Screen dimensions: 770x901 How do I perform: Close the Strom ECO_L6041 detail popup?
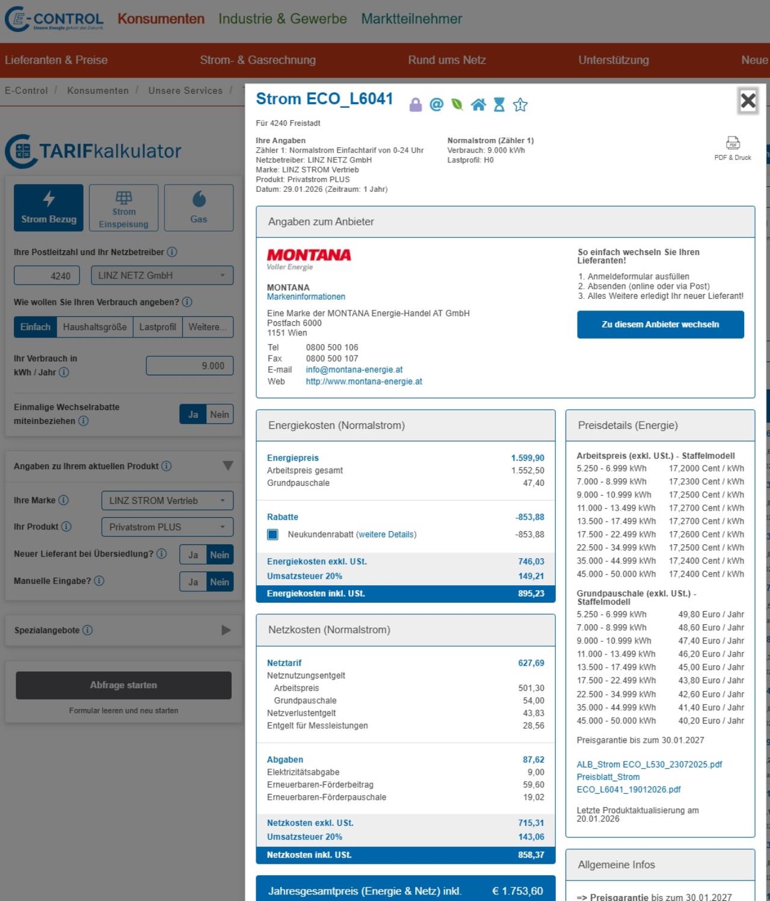coord(748,100)
